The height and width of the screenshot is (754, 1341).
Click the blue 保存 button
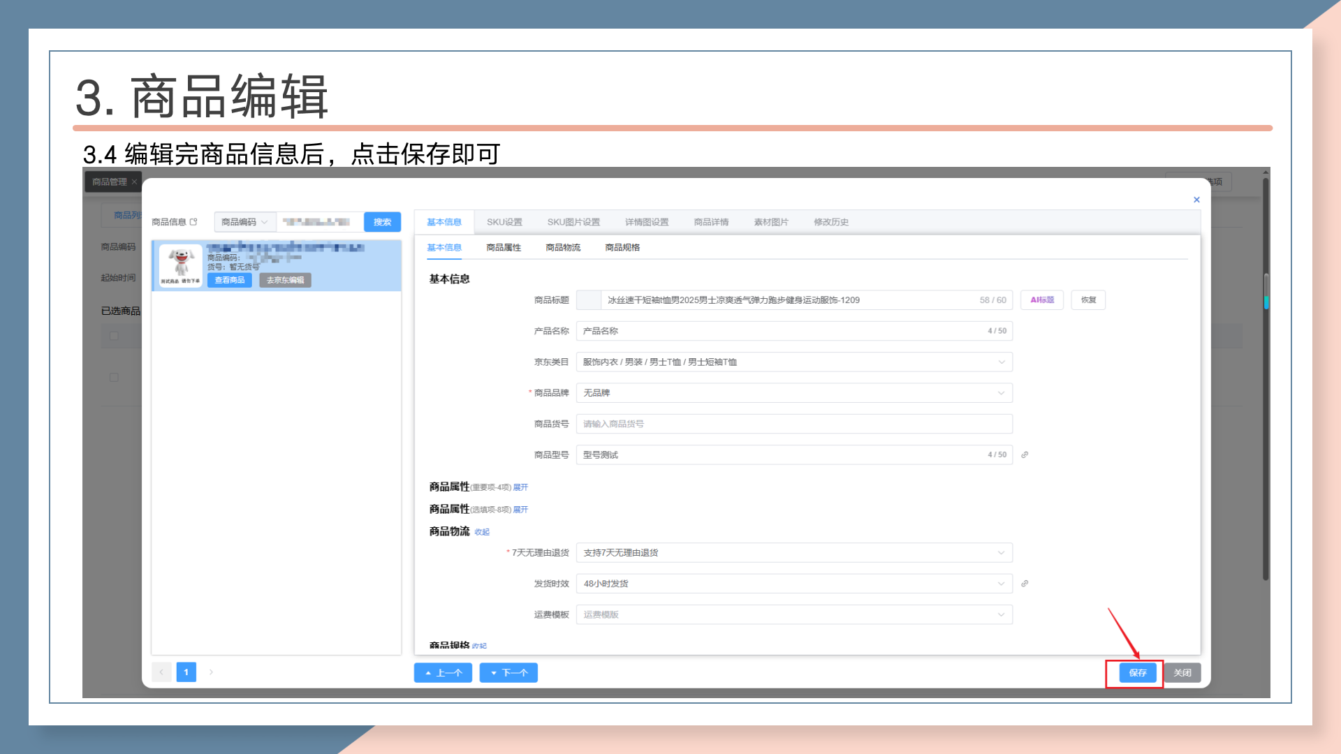[x=1137, y=672]
